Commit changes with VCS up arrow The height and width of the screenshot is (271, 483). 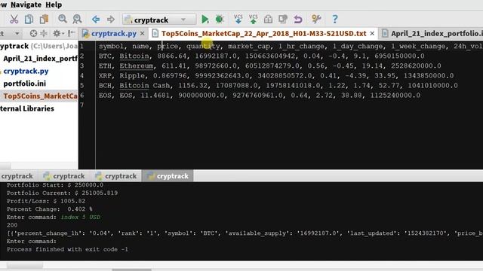pos(254,19)
